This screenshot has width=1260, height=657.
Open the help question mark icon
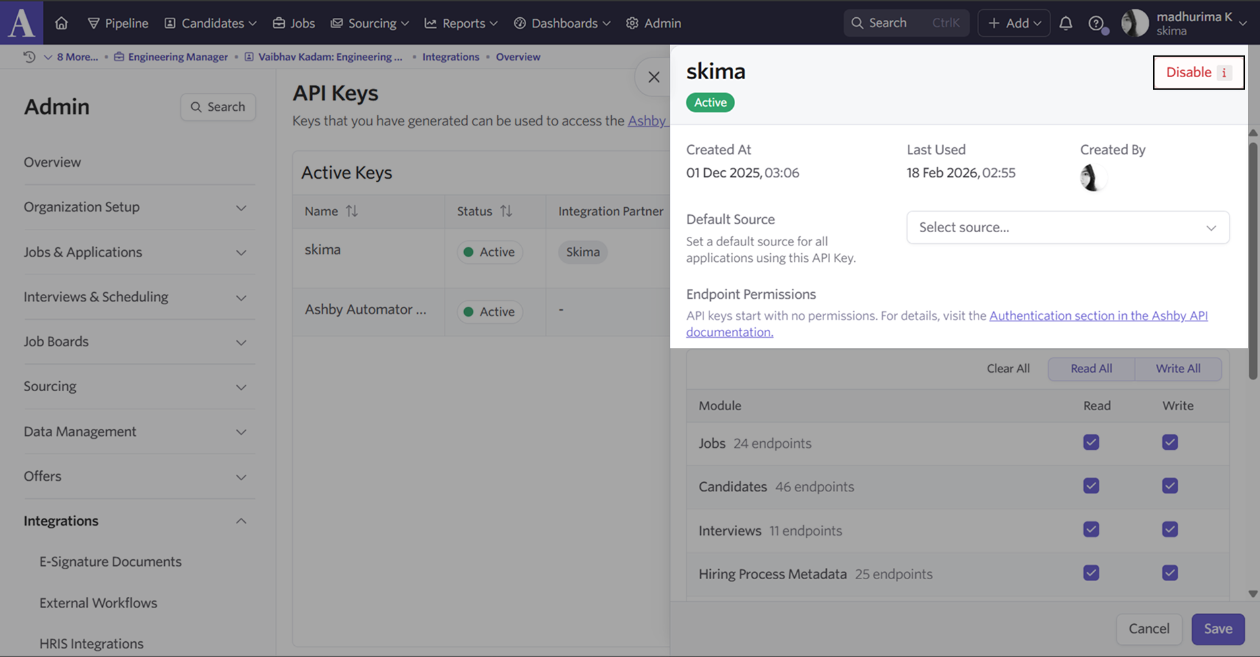point(1096,23)
